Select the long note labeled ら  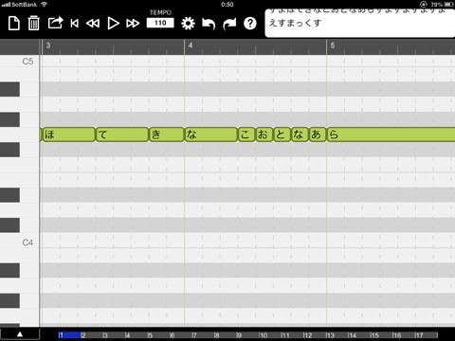pos(391,135)
